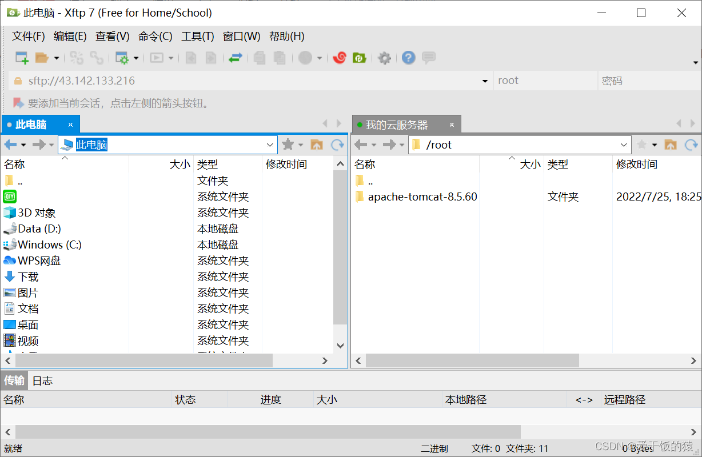Image resolution: width=702 pixels, height=457 pixels.
Task: Open help via the blue question icon
Action: click(x=408, y=58)
